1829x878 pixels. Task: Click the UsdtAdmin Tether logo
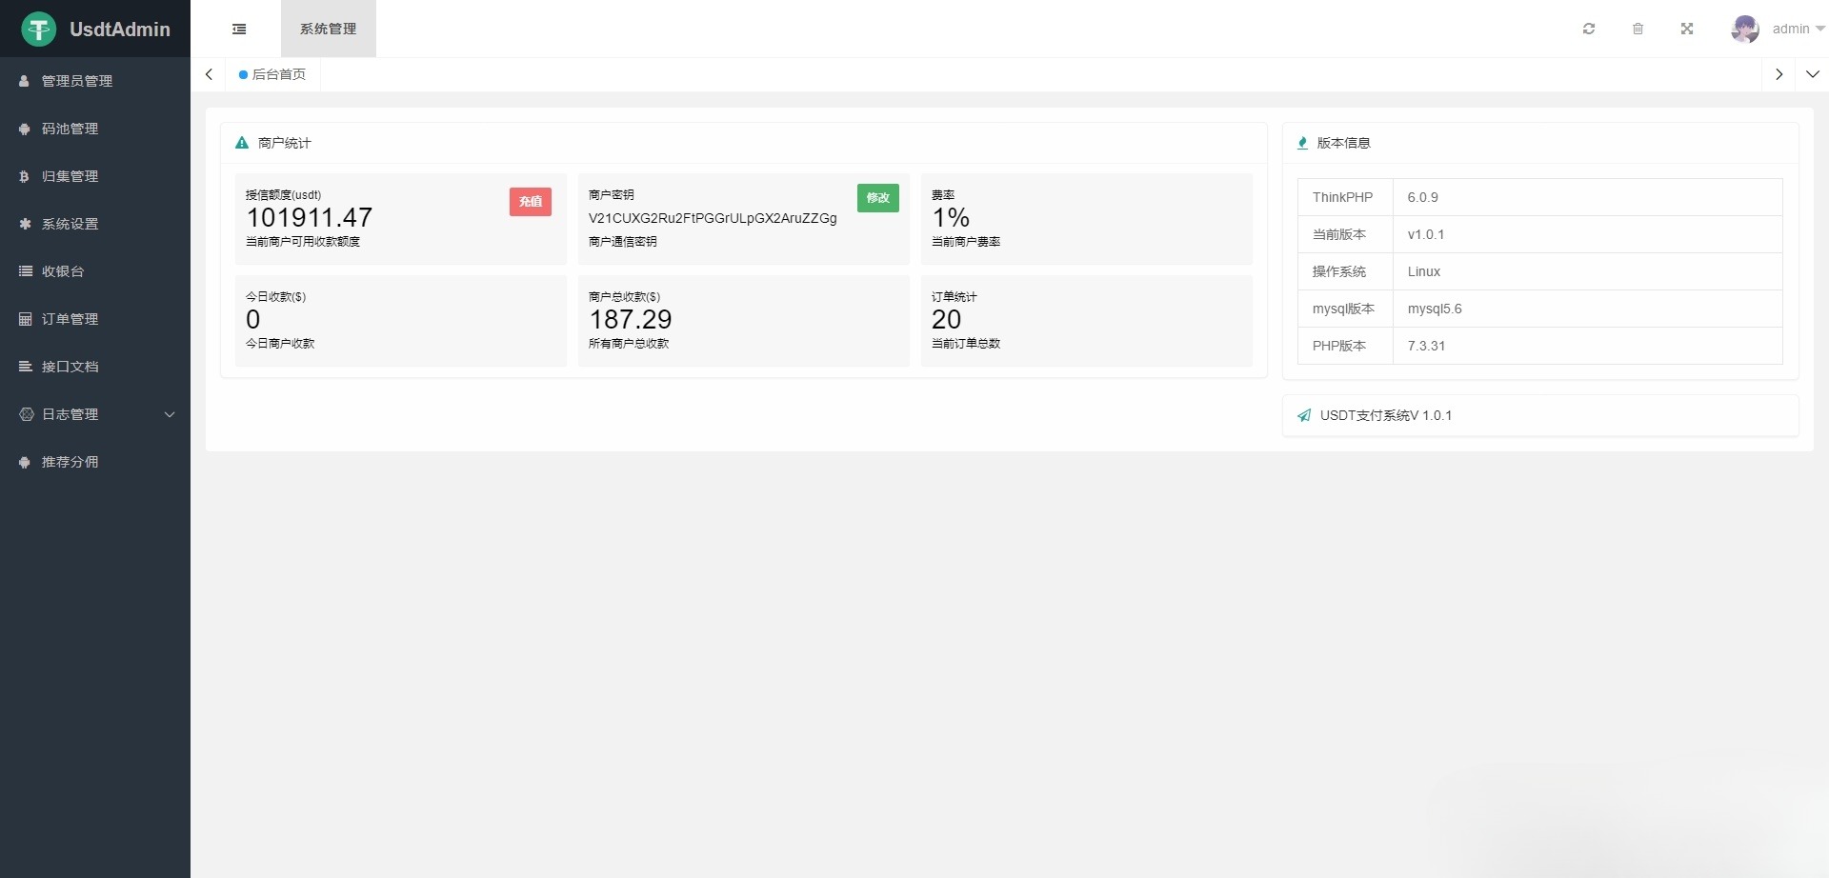click(x=39, y=29)
